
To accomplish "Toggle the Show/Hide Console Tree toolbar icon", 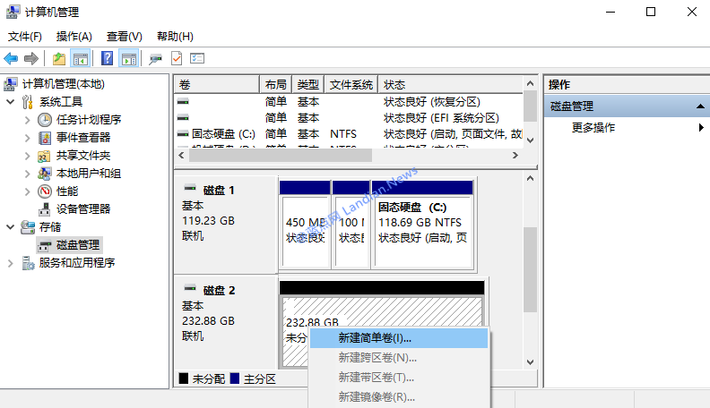I will pos(80,58).
